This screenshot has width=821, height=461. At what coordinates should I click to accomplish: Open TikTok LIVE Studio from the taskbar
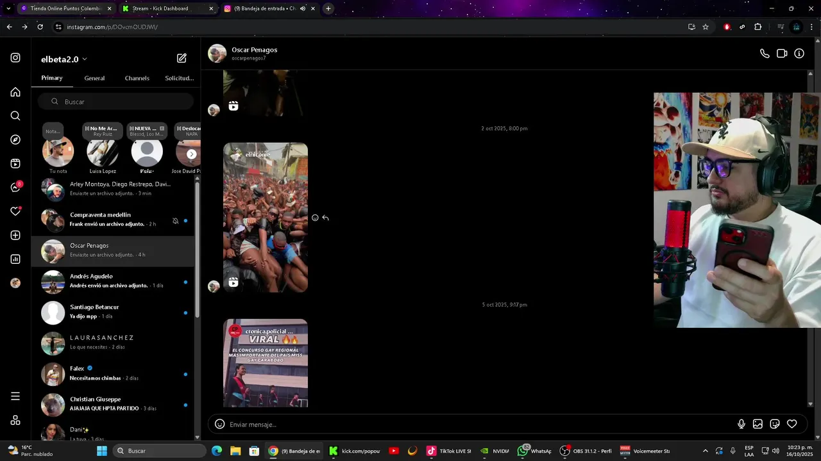click(449, 451)
